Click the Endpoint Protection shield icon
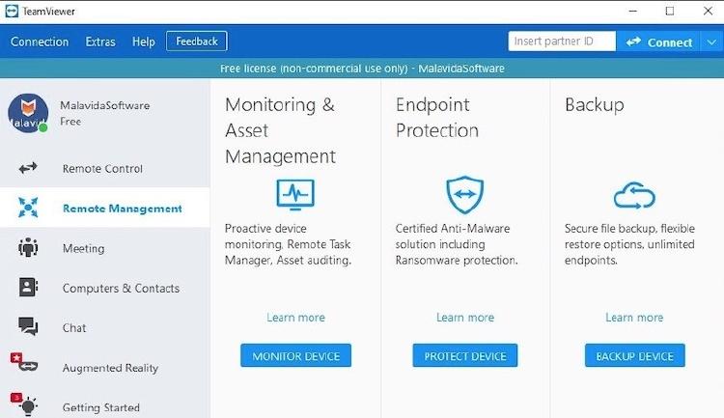The image size is (724, 418). coord(464,194)
